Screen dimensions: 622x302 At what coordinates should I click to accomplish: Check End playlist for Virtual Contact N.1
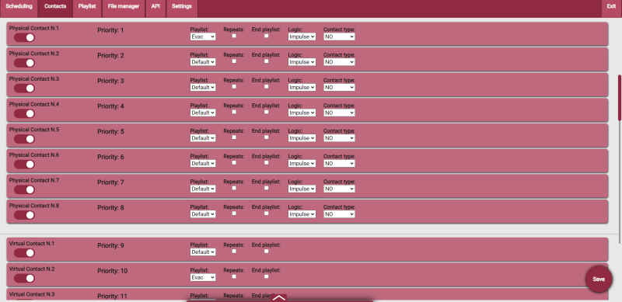pyautogui.click(x=266, y=252)
